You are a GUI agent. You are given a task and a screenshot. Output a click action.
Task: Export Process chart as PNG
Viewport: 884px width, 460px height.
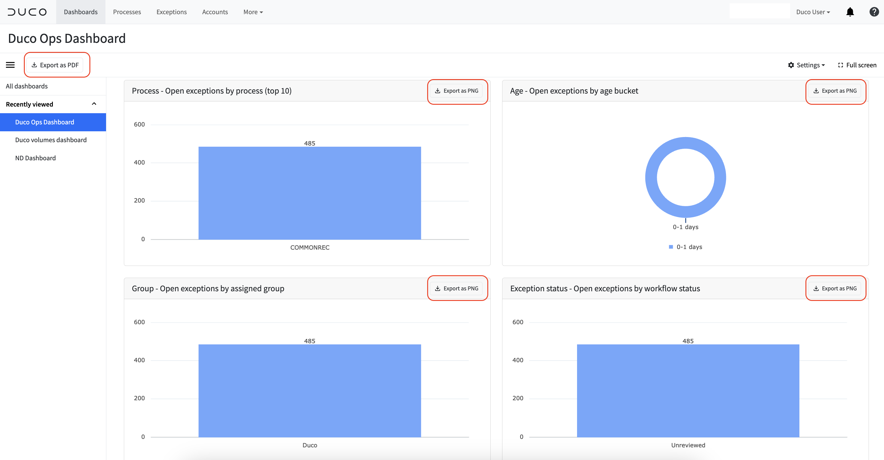click(457, 91)
